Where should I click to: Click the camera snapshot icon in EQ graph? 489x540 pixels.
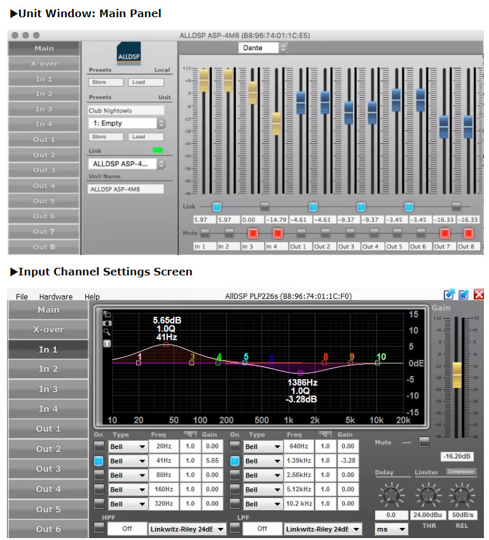[x=107, y=323]
